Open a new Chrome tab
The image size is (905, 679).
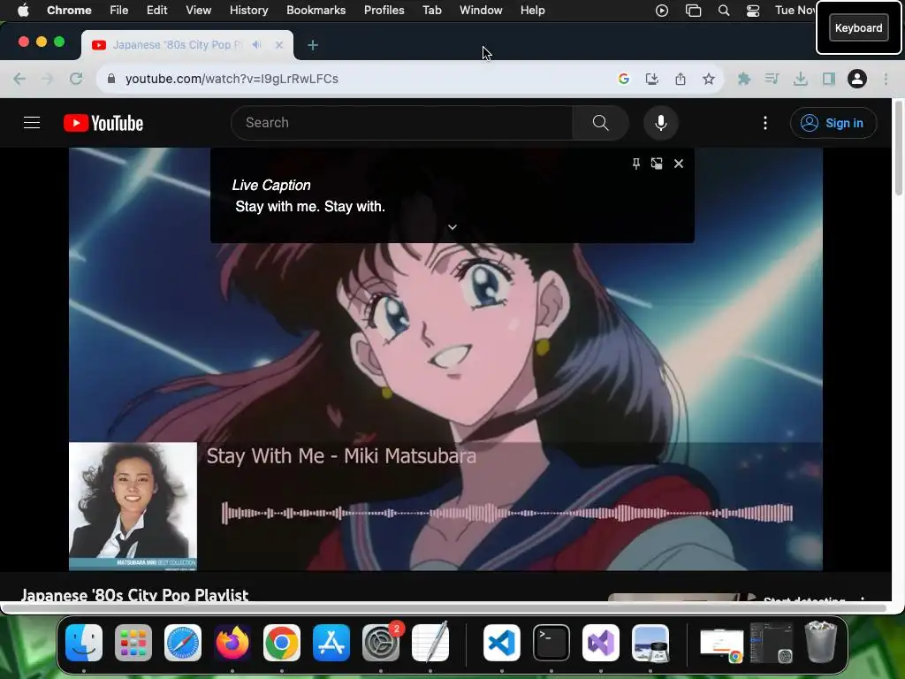[x=313, y=45]
